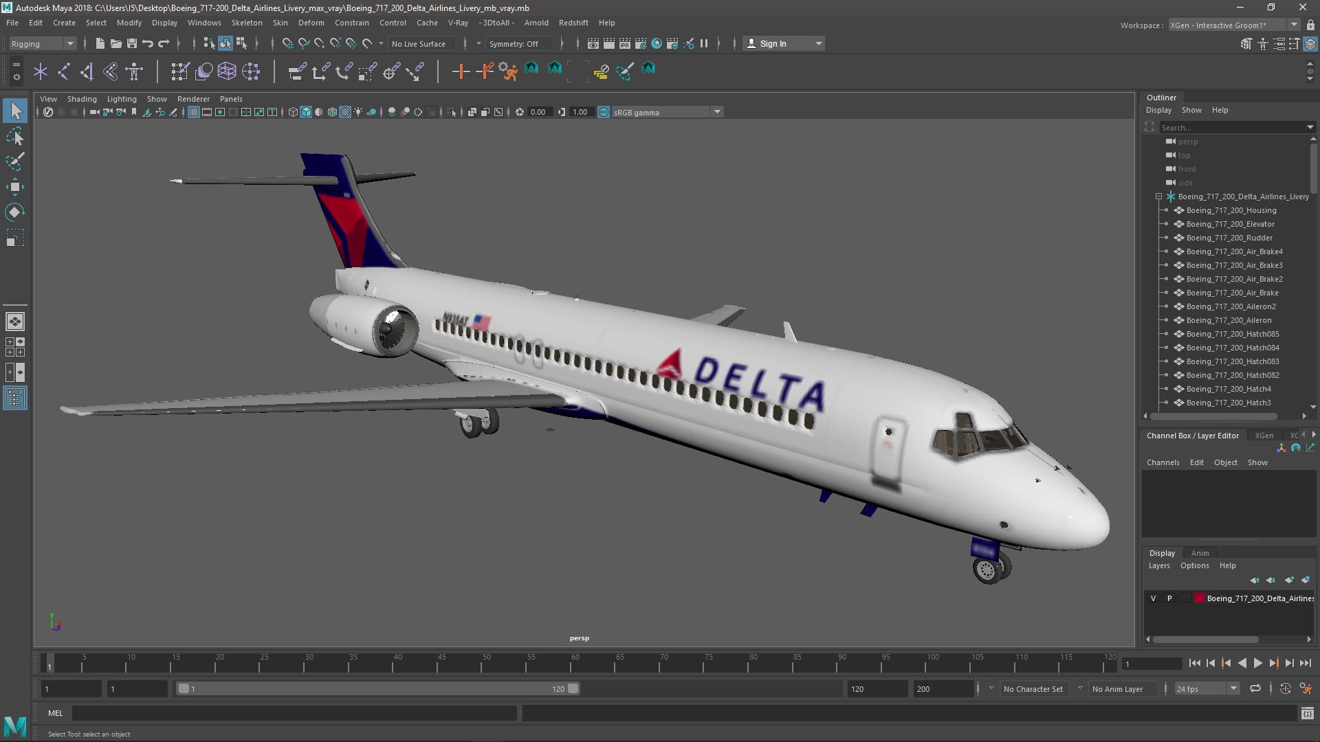Image resolution: width=1320 pixels, height=742 pixels.
Task: Click the Outliner search field
Action: coord(1232,127)
